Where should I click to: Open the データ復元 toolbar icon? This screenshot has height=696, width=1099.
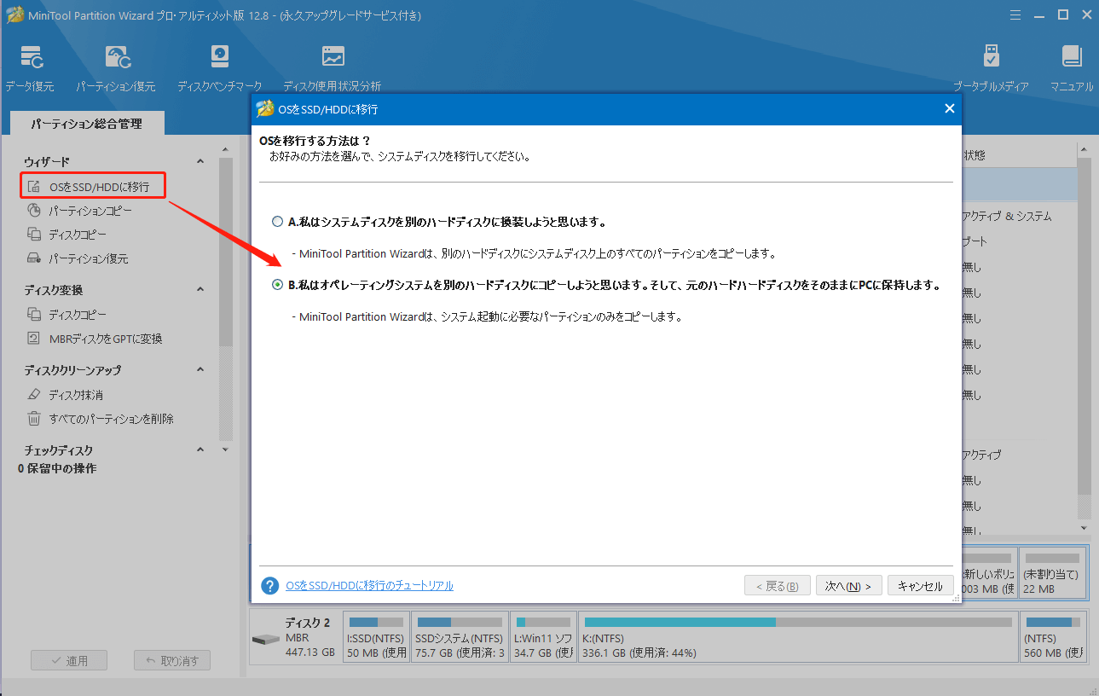tap(33, 57)
